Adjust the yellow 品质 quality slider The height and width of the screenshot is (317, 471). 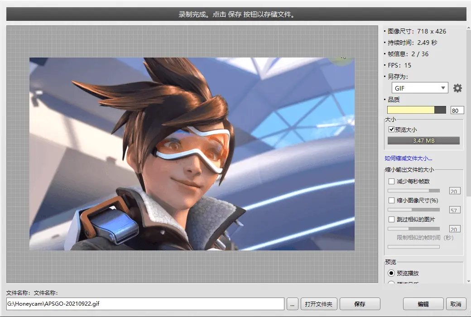(416, 110)
